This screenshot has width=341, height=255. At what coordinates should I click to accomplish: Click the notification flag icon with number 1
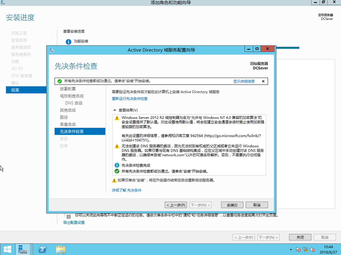click(x=69, y=216)
